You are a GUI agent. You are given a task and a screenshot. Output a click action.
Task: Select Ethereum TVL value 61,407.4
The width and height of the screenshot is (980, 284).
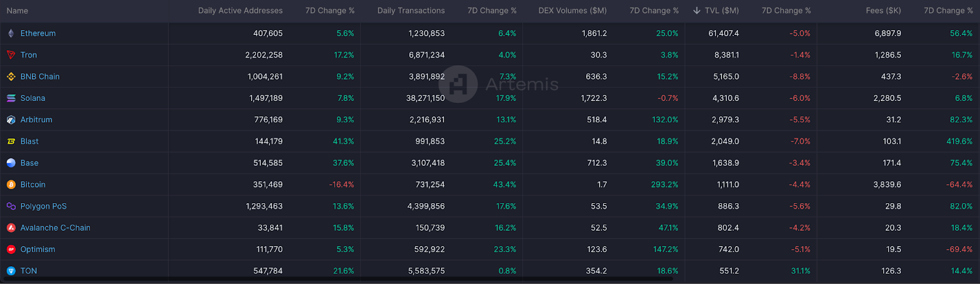[724, 34]
